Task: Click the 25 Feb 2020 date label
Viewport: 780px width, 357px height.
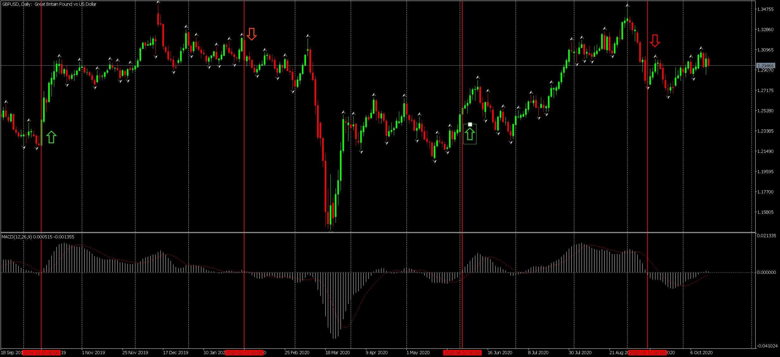Action: click(297, 353)
